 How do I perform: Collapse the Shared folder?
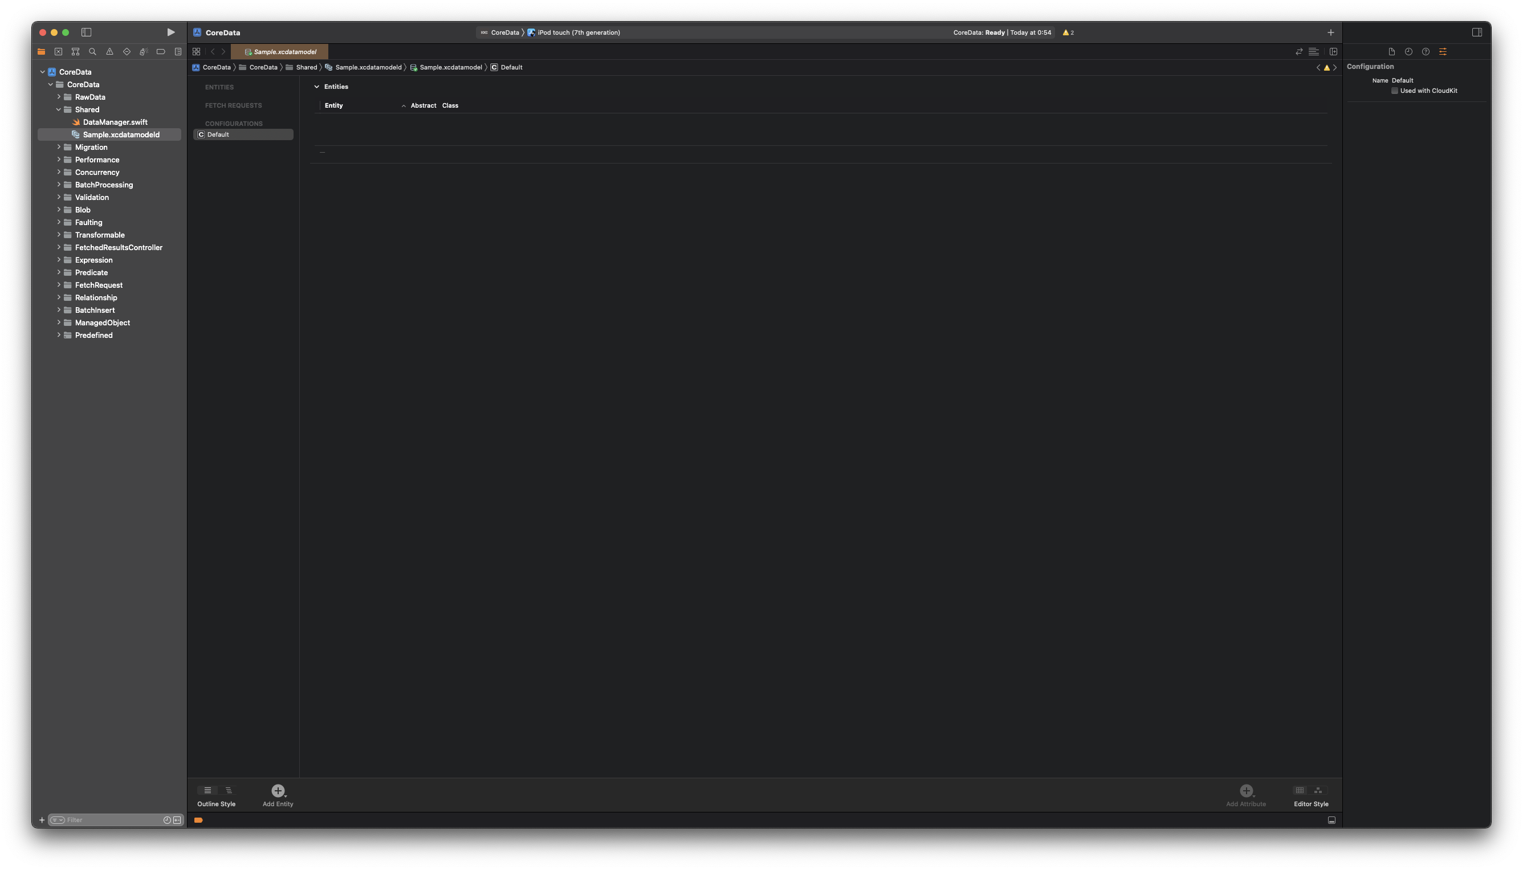tap(59, 109)
